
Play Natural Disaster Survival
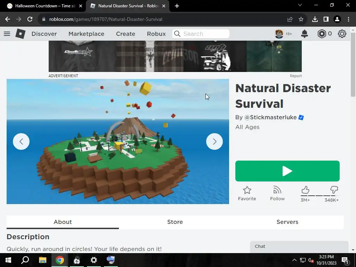click(288, 171)
